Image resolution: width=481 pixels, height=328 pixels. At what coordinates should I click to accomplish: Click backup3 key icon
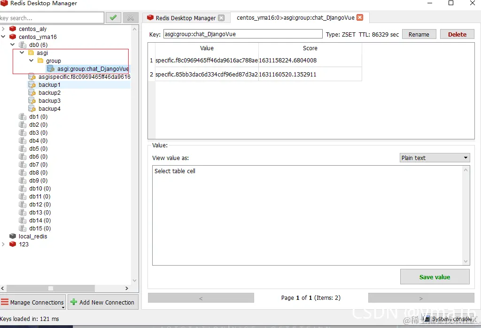32,100
